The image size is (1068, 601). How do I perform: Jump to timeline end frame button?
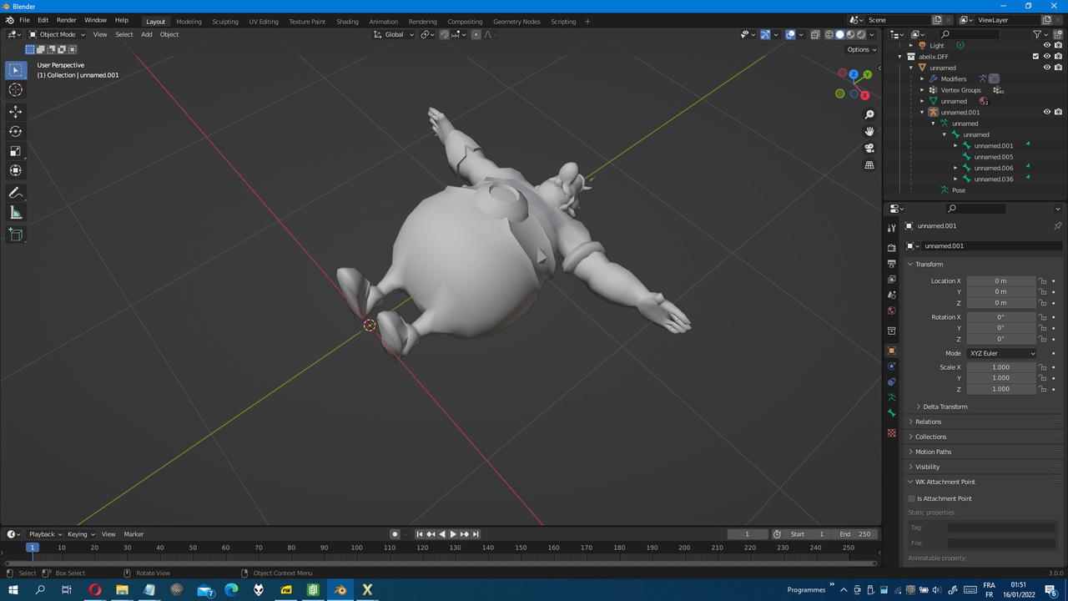tap(476, 534)
